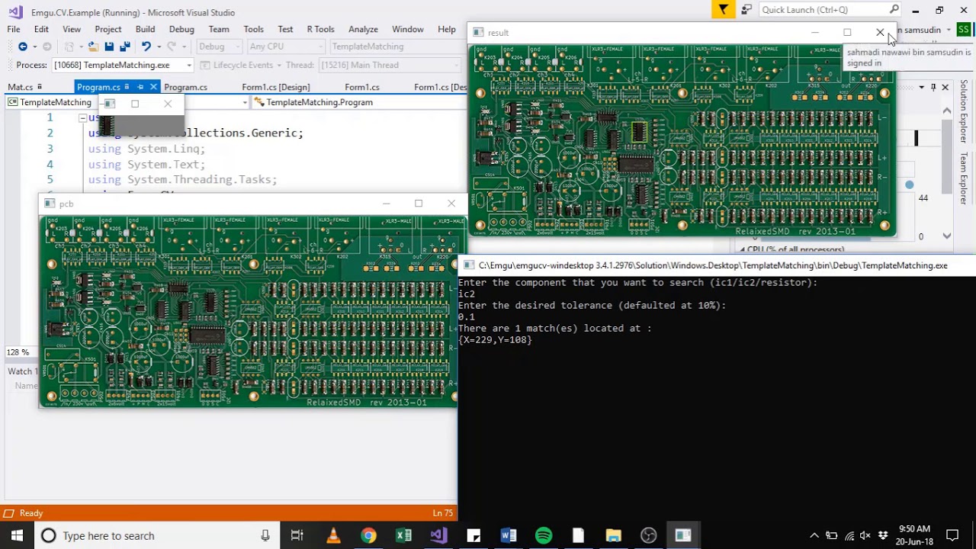Click the blue memory graph marker

909,185
